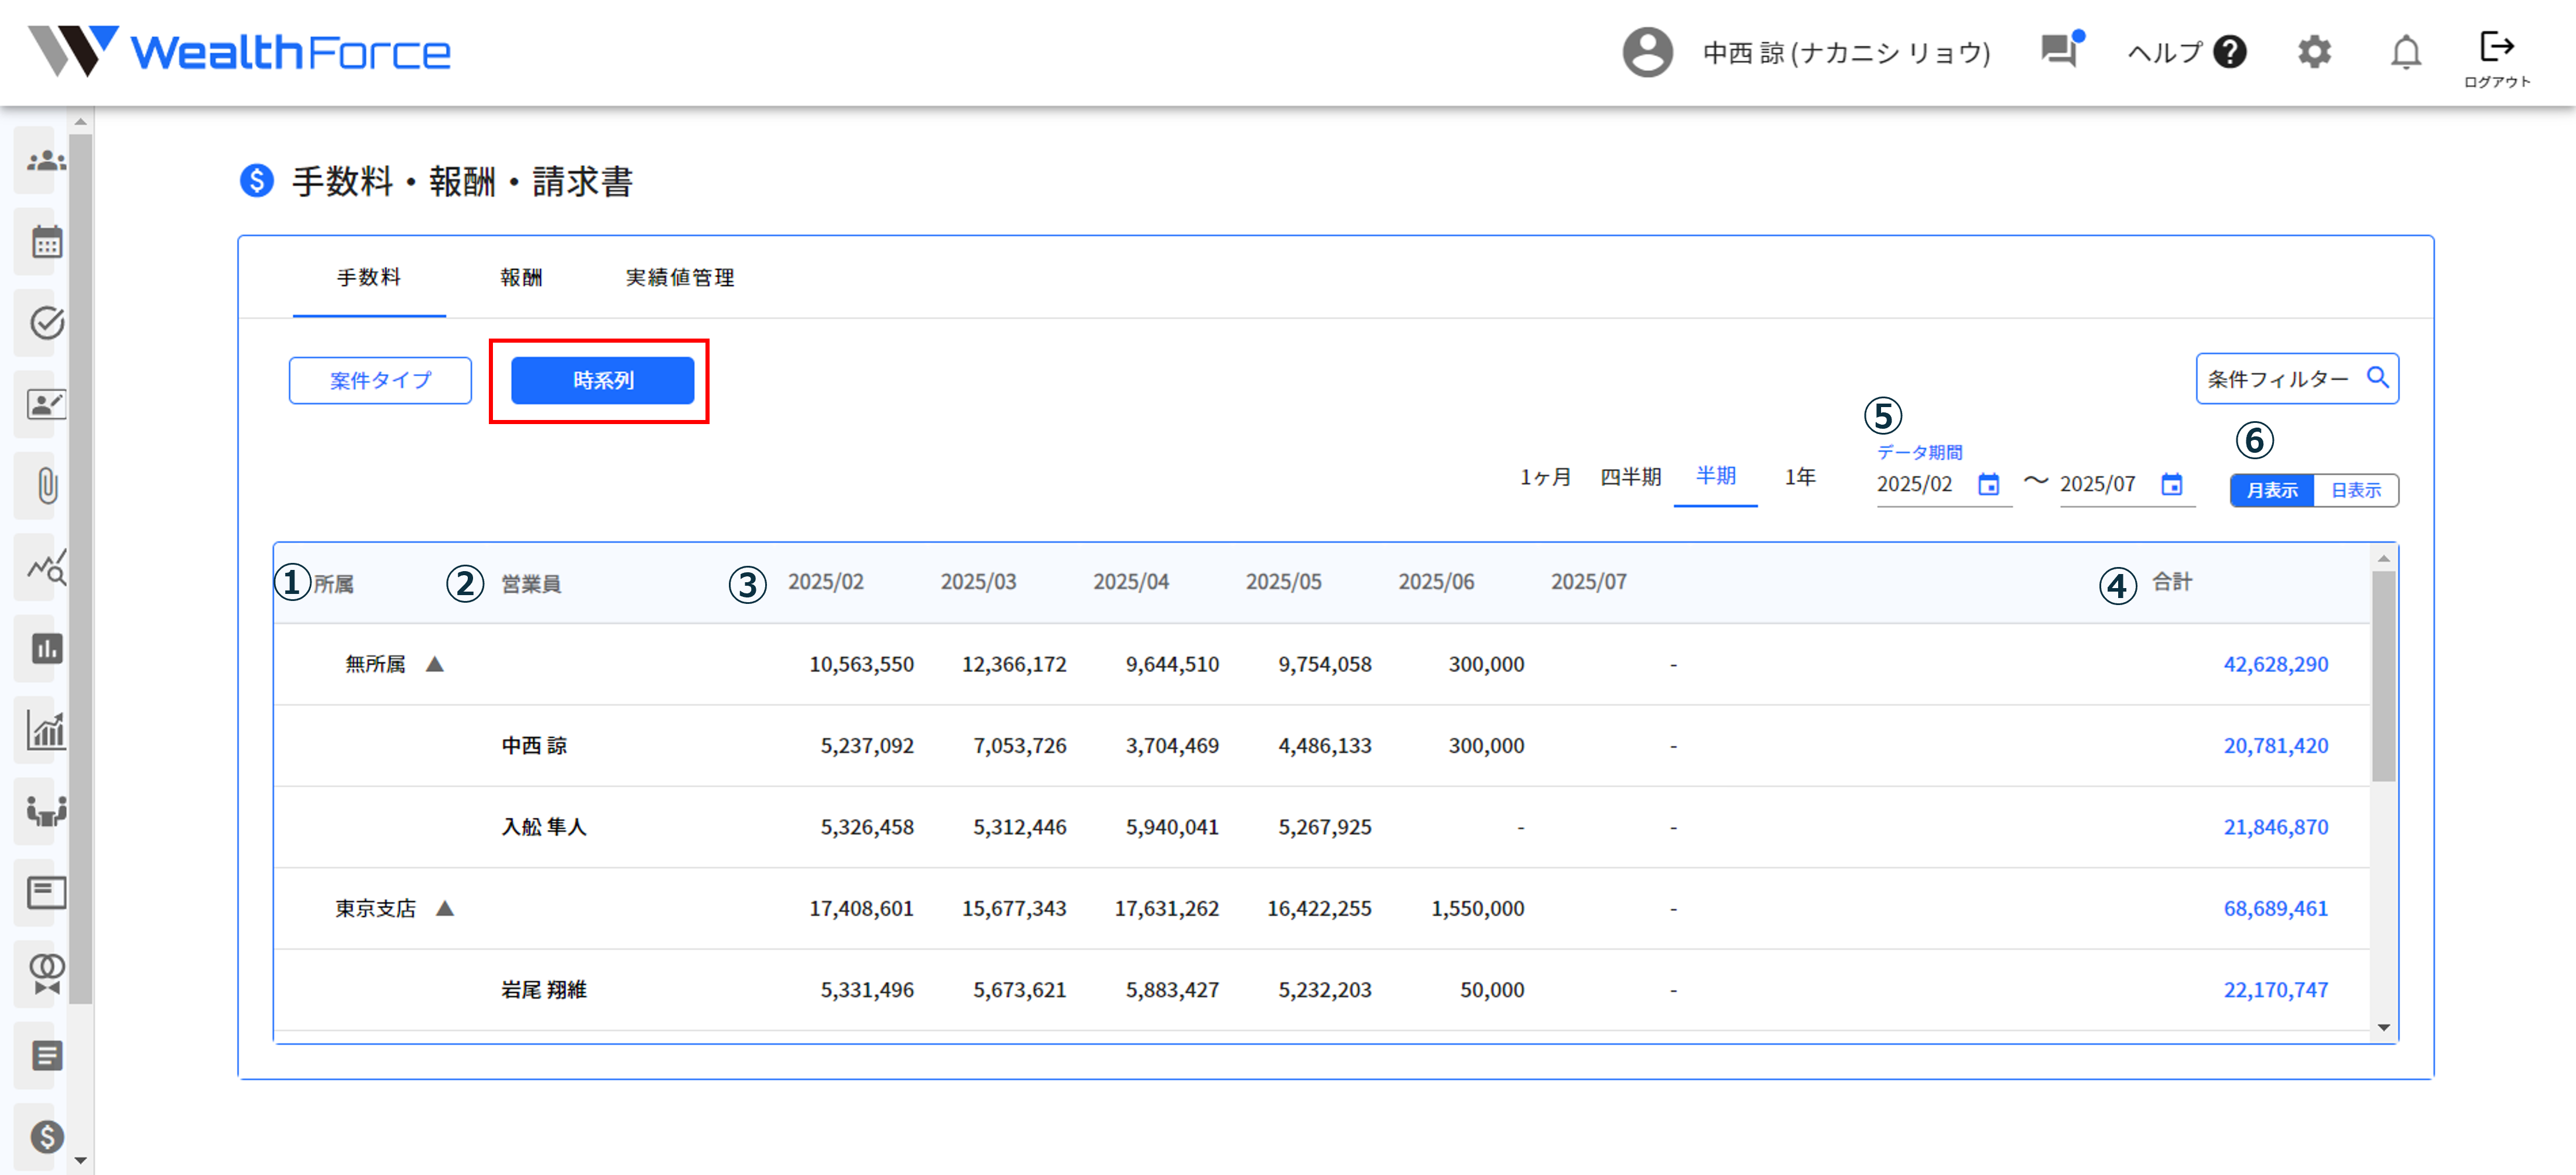This screenshot has height=1175, width=2576.
Task: Click the end date field 2025/07
Action: (2097, 484)
